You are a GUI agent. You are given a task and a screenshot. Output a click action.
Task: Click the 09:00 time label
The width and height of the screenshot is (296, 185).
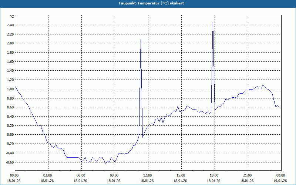click(115, 175)
